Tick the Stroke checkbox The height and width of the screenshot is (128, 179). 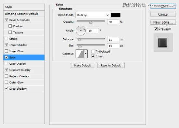point(7,39)
